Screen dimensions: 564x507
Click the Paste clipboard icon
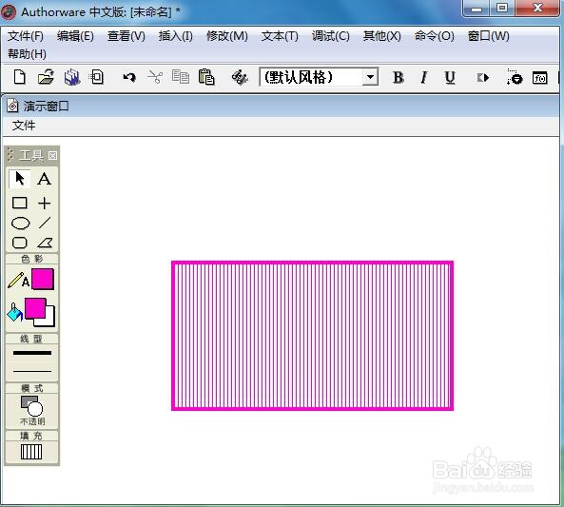pos(206,77)
